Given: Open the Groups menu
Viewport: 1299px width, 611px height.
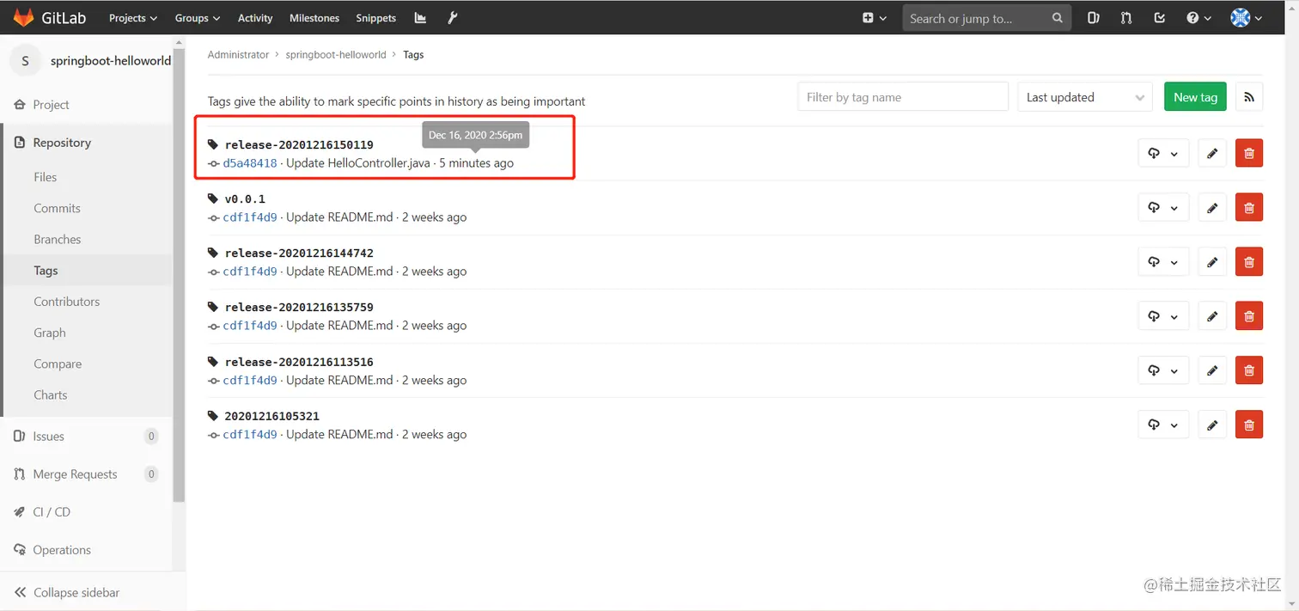Looking at the screenshot, I should tap(198, 17).
